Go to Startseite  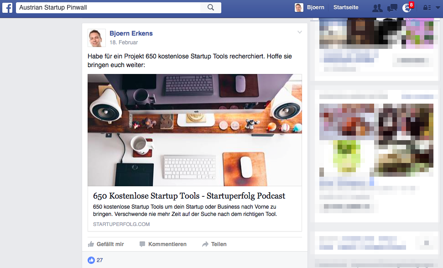346,7
